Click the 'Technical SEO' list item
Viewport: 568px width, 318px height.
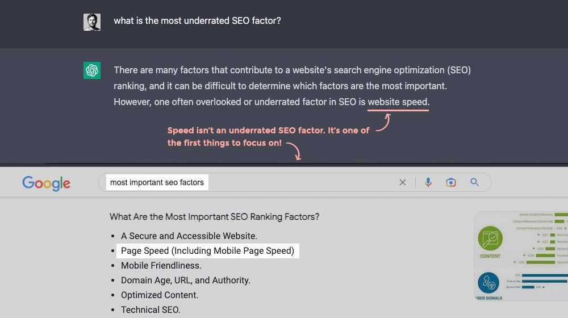[151, 310]
